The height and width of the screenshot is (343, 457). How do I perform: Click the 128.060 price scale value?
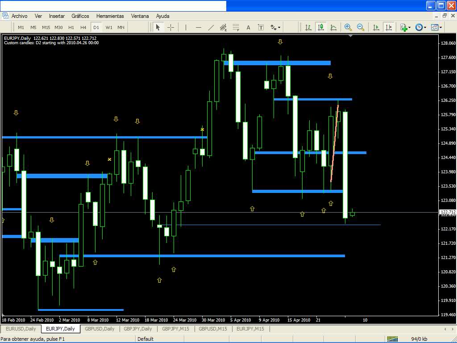pyautogui.click(x=448, y=43)
